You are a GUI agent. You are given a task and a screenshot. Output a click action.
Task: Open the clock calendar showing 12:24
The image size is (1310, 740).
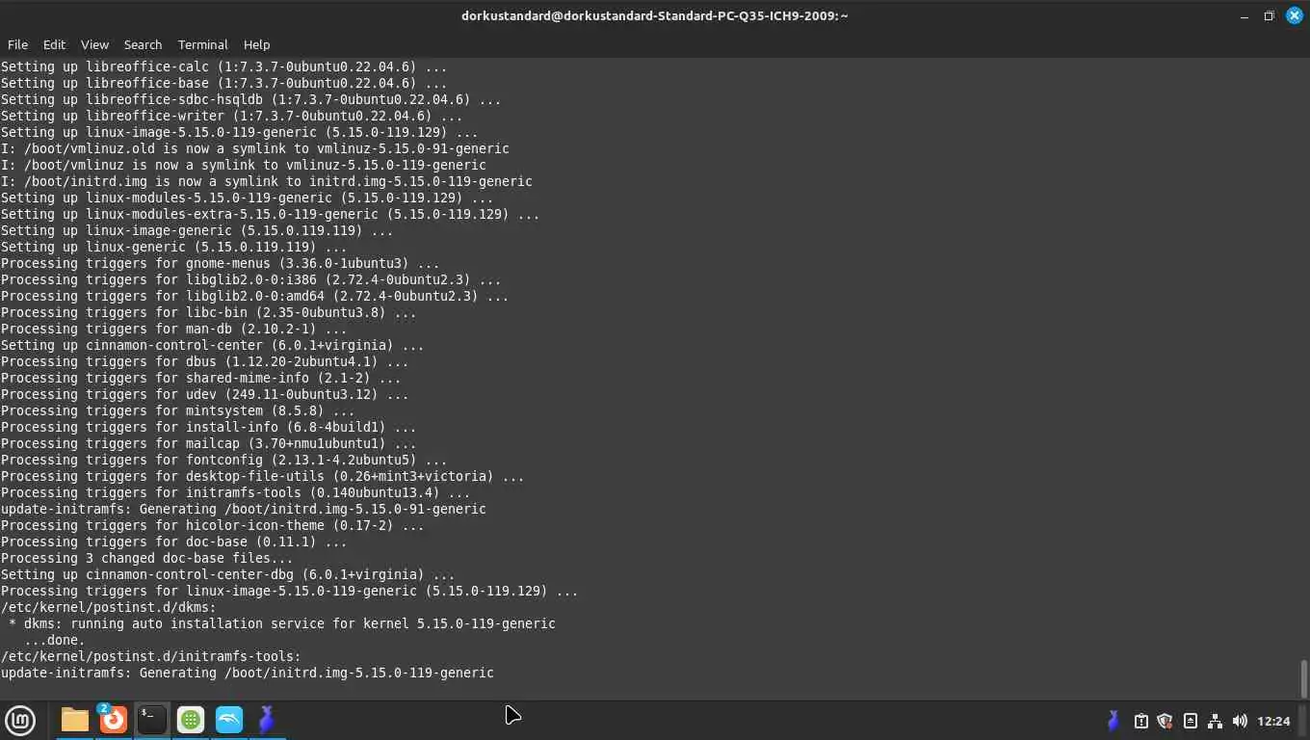1273,721
